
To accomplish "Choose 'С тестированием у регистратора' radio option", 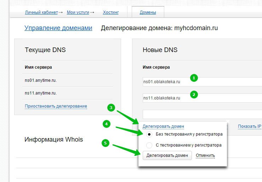I will click(149, 145).
